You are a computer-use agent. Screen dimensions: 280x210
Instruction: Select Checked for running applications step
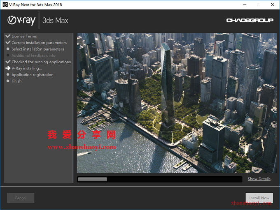click(x=41, y=62)
